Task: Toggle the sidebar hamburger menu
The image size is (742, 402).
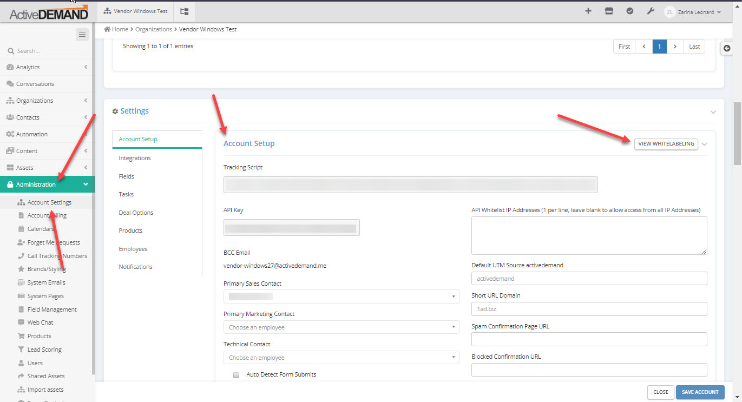Action: pyautogui.click(x=82, y=35)
